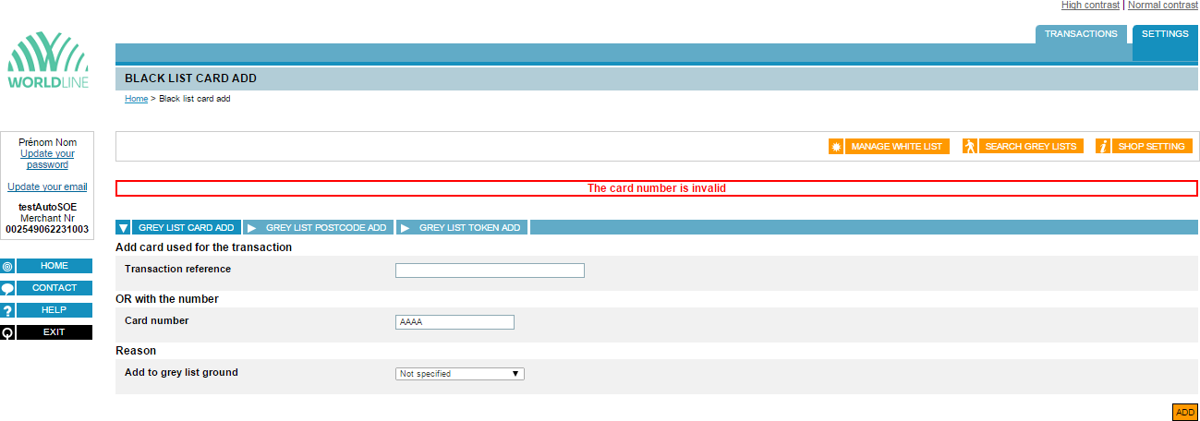Click the 'BLACK LIST CARD ADD' page title
Image resolution: width=1200 pixels, height=421 pixels.
coord(190,78)
